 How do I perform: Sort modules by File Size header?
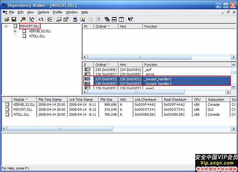coord(108,99)
